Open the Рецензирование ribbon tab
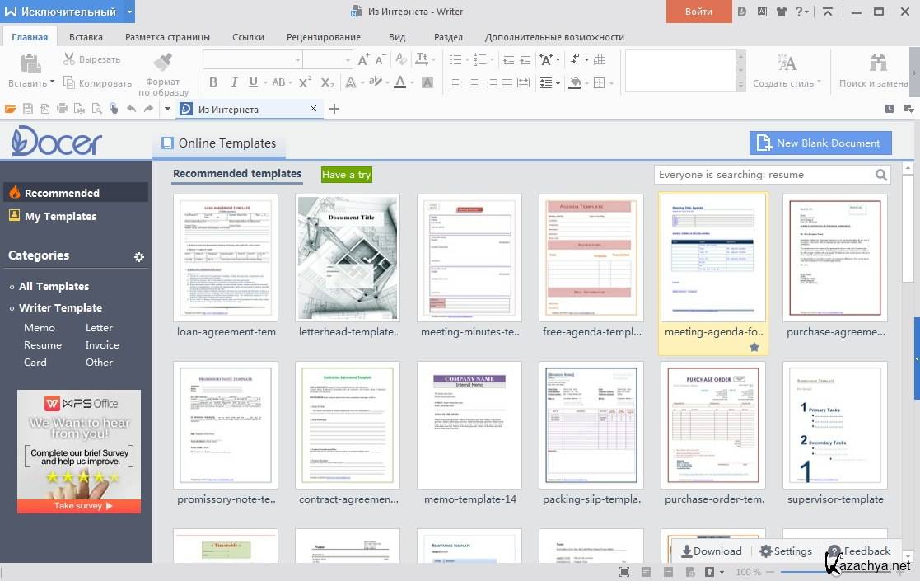The height and width of the screenshot is (581, 920). click(323, 37)
